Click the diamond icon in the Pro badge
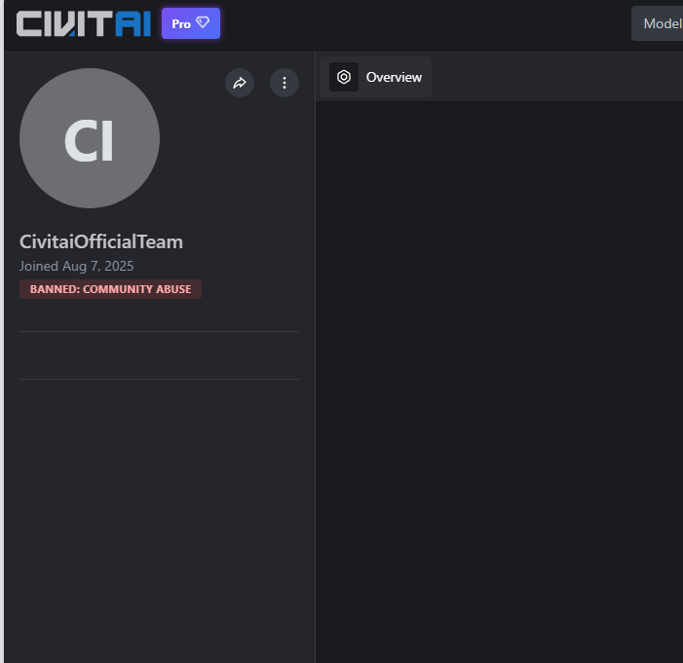 point(203,22)
